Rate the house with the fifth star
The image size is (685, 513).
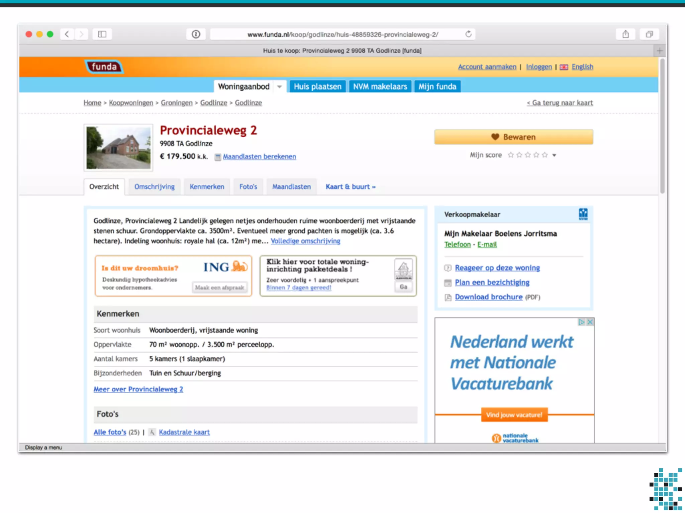coord(545,155)
